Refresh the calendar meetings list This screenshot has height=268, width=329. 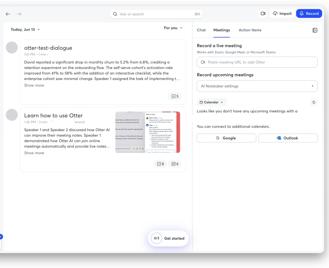(x=314, y=102)
